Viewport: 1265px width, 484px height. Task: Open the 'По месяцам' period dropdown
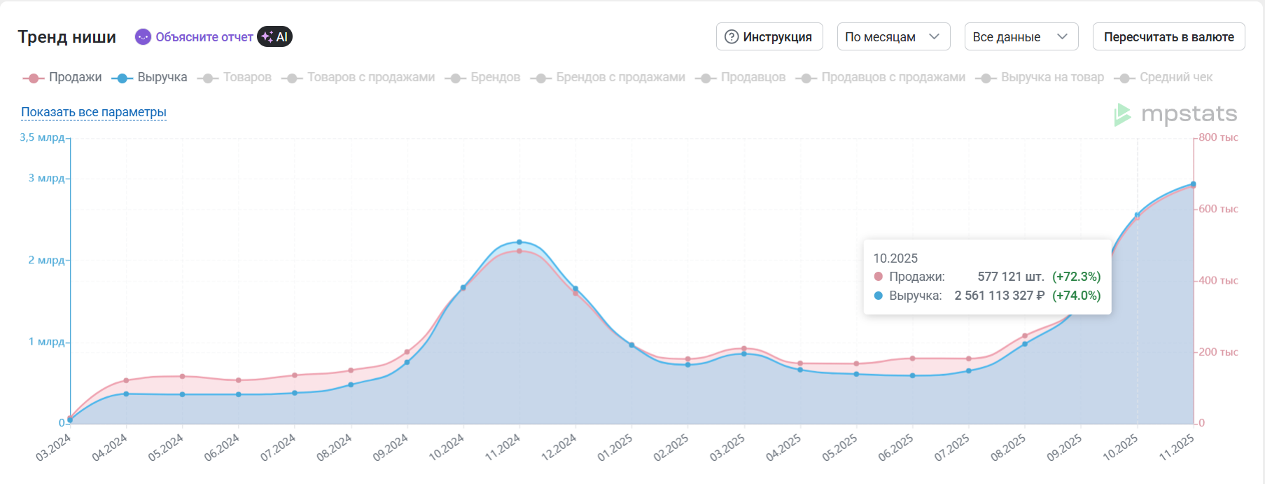(x=893, y=37)
